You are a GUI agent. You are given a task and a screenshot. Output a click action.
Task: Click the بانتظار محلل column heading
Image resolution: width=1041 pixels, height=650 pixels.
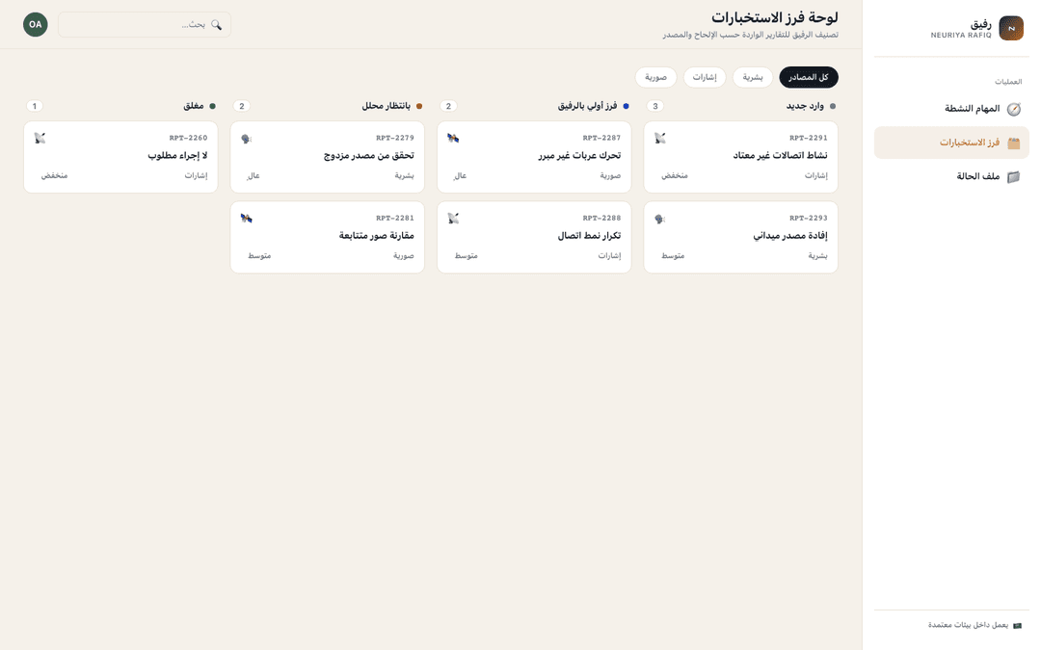[387, 106]
